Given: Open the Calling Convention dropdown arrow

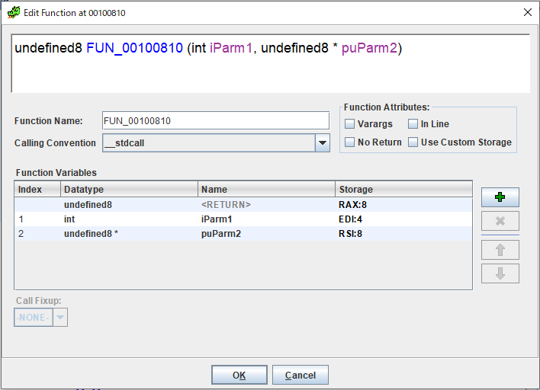Looking at the screenshot, I should [x=323, y=142].
